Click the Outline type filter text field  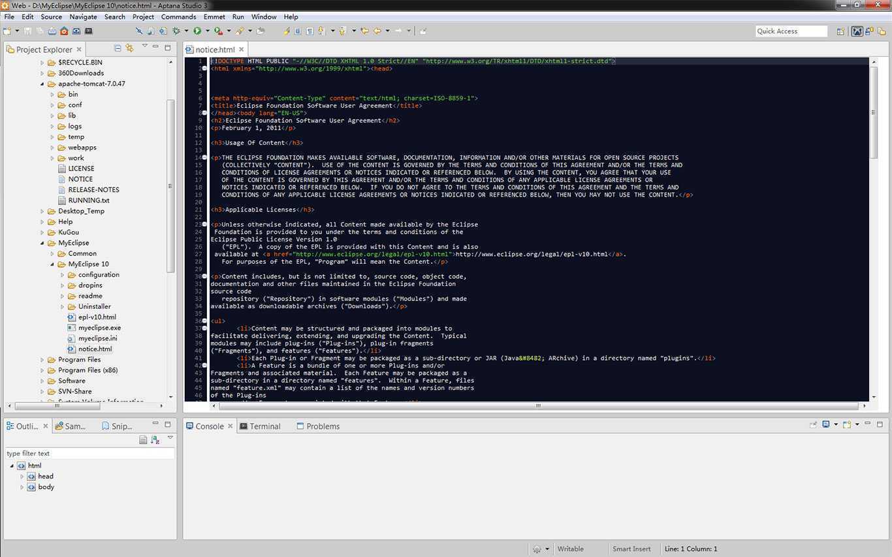(89, 453)
